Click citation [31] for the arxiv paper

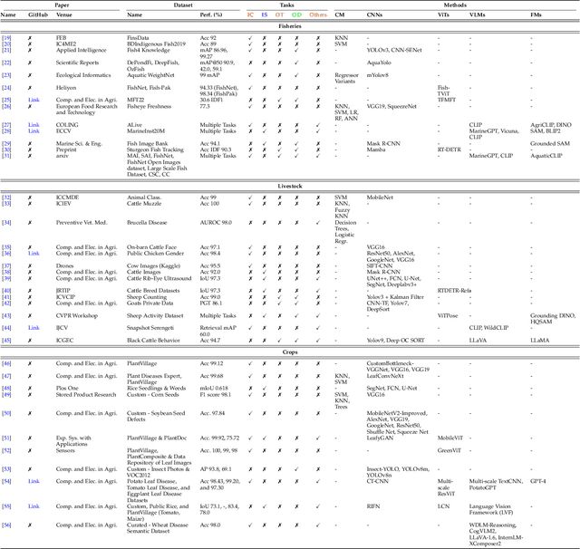pyautogui.click(x=6, y=156)
